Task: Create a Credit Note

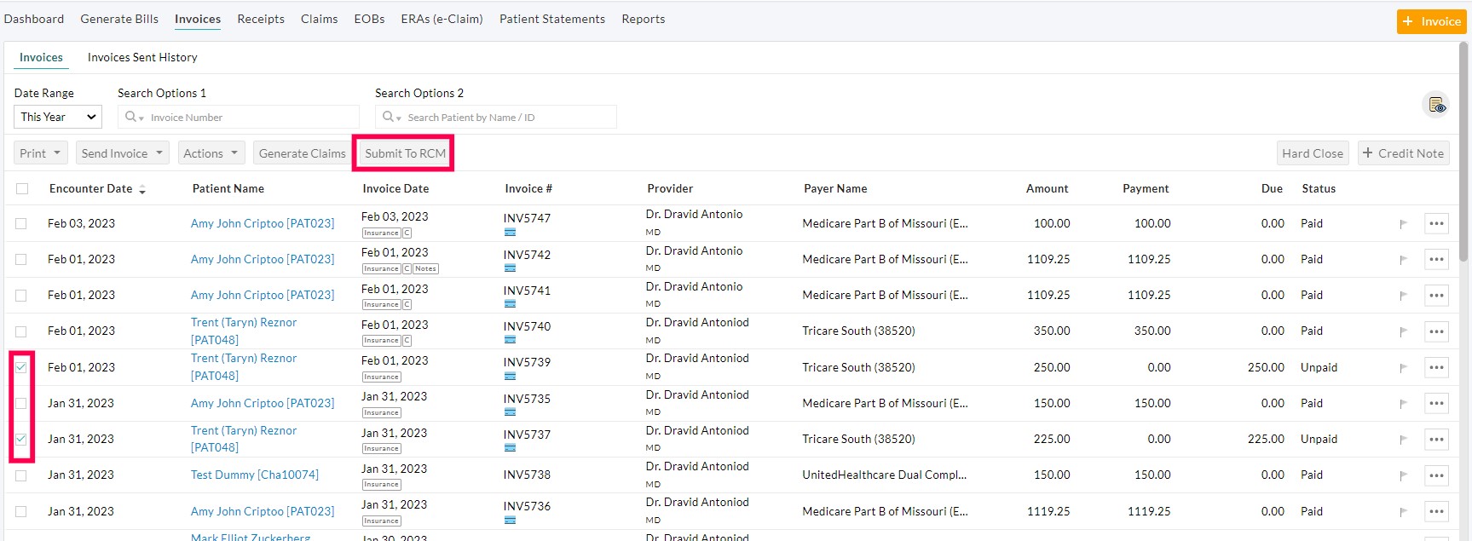Action: (x=1403, y=153)
